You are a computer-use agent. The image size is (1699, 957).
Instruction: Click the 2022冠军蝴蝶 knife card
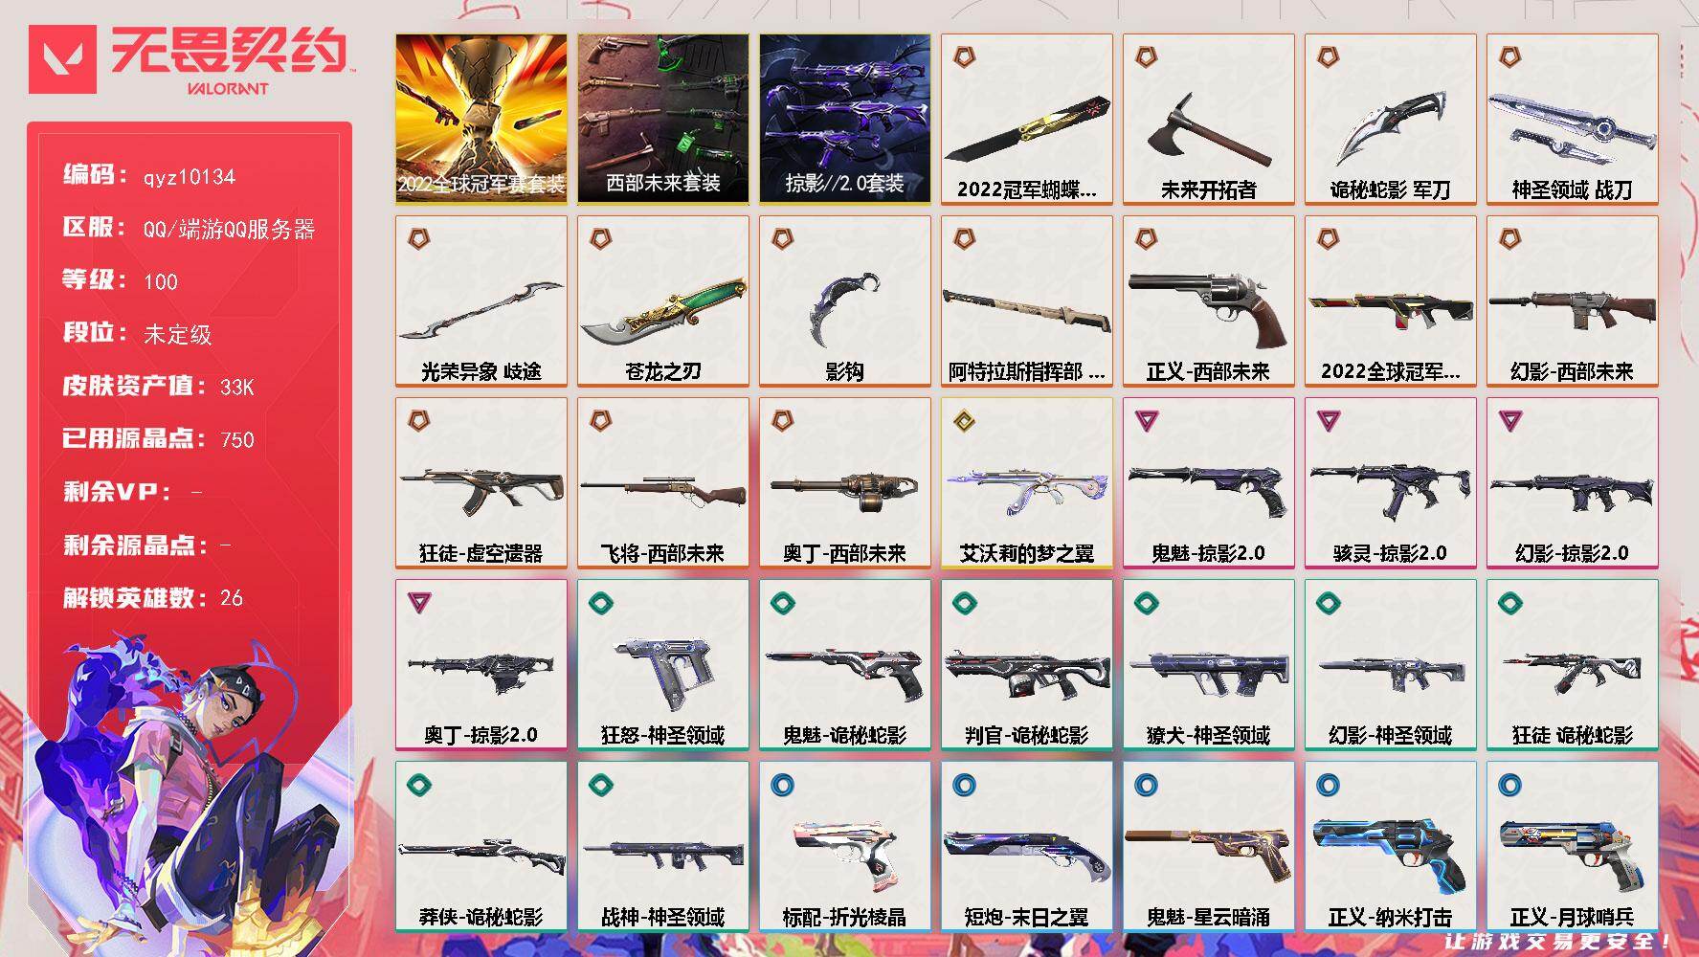pos(1027,120)
